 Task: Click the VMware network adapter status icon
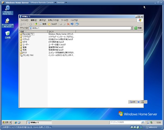(x=141, y=127)
